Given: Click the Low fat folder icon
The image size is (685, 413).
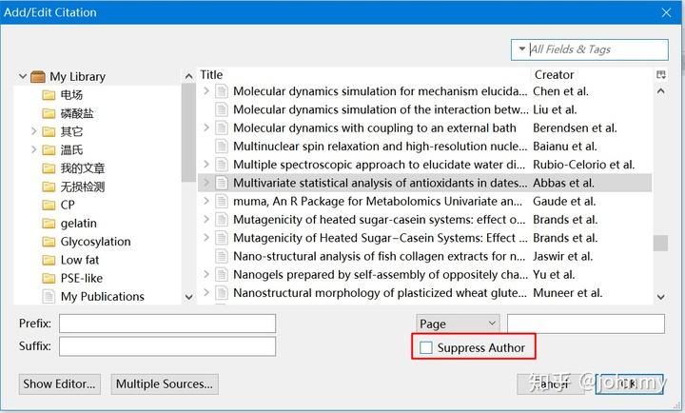Looking at the screenshot, I should click(49, 260).
